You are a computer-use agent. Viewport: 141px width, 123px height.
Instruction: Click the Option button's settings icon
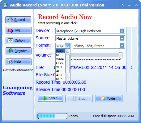tap(11, 40)
